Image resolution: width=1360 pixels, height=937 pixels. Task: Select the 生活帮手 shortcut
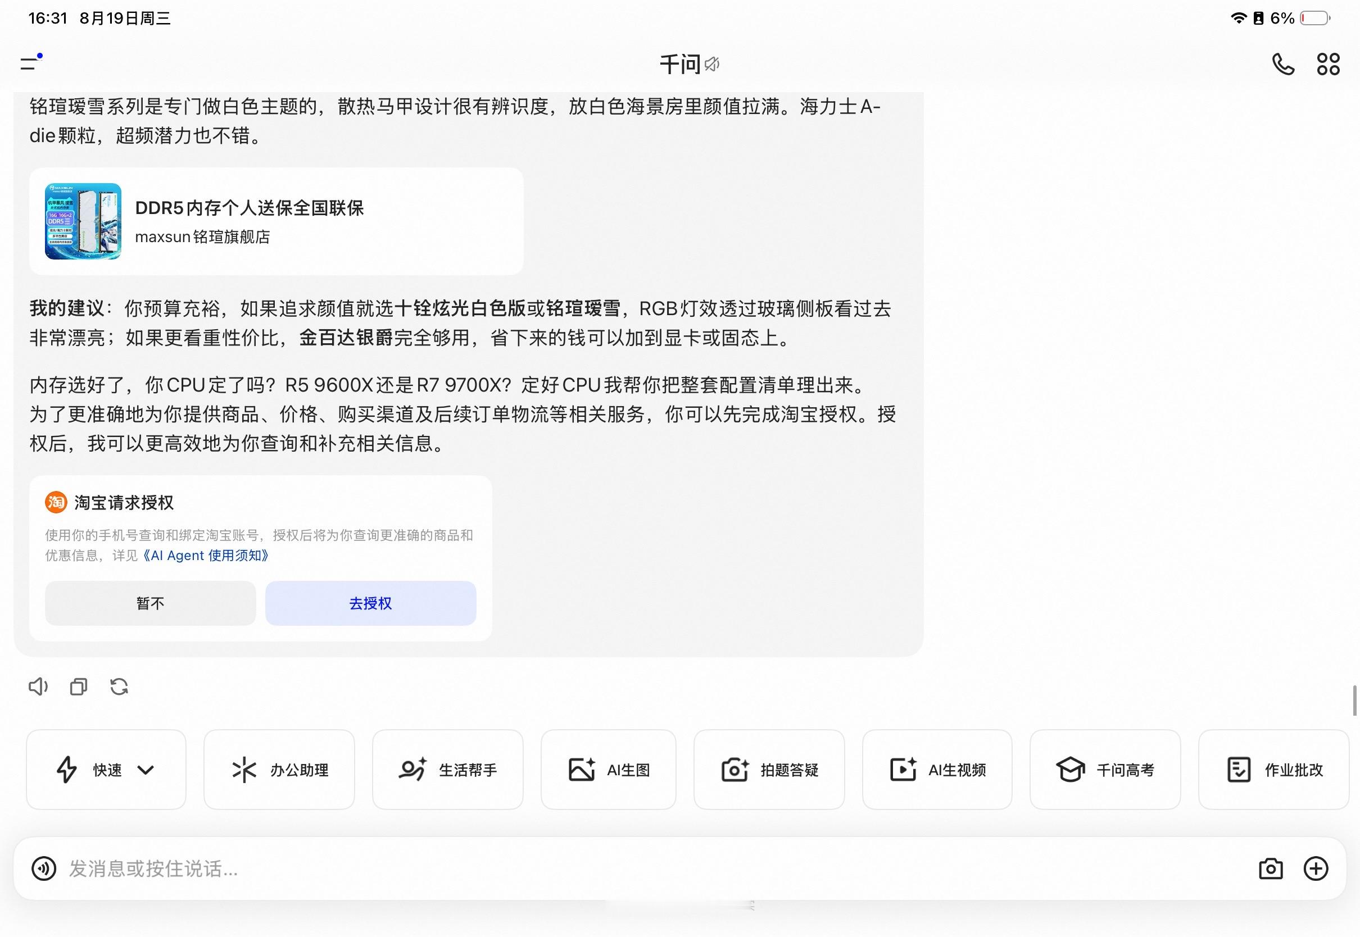coord(447,770)
